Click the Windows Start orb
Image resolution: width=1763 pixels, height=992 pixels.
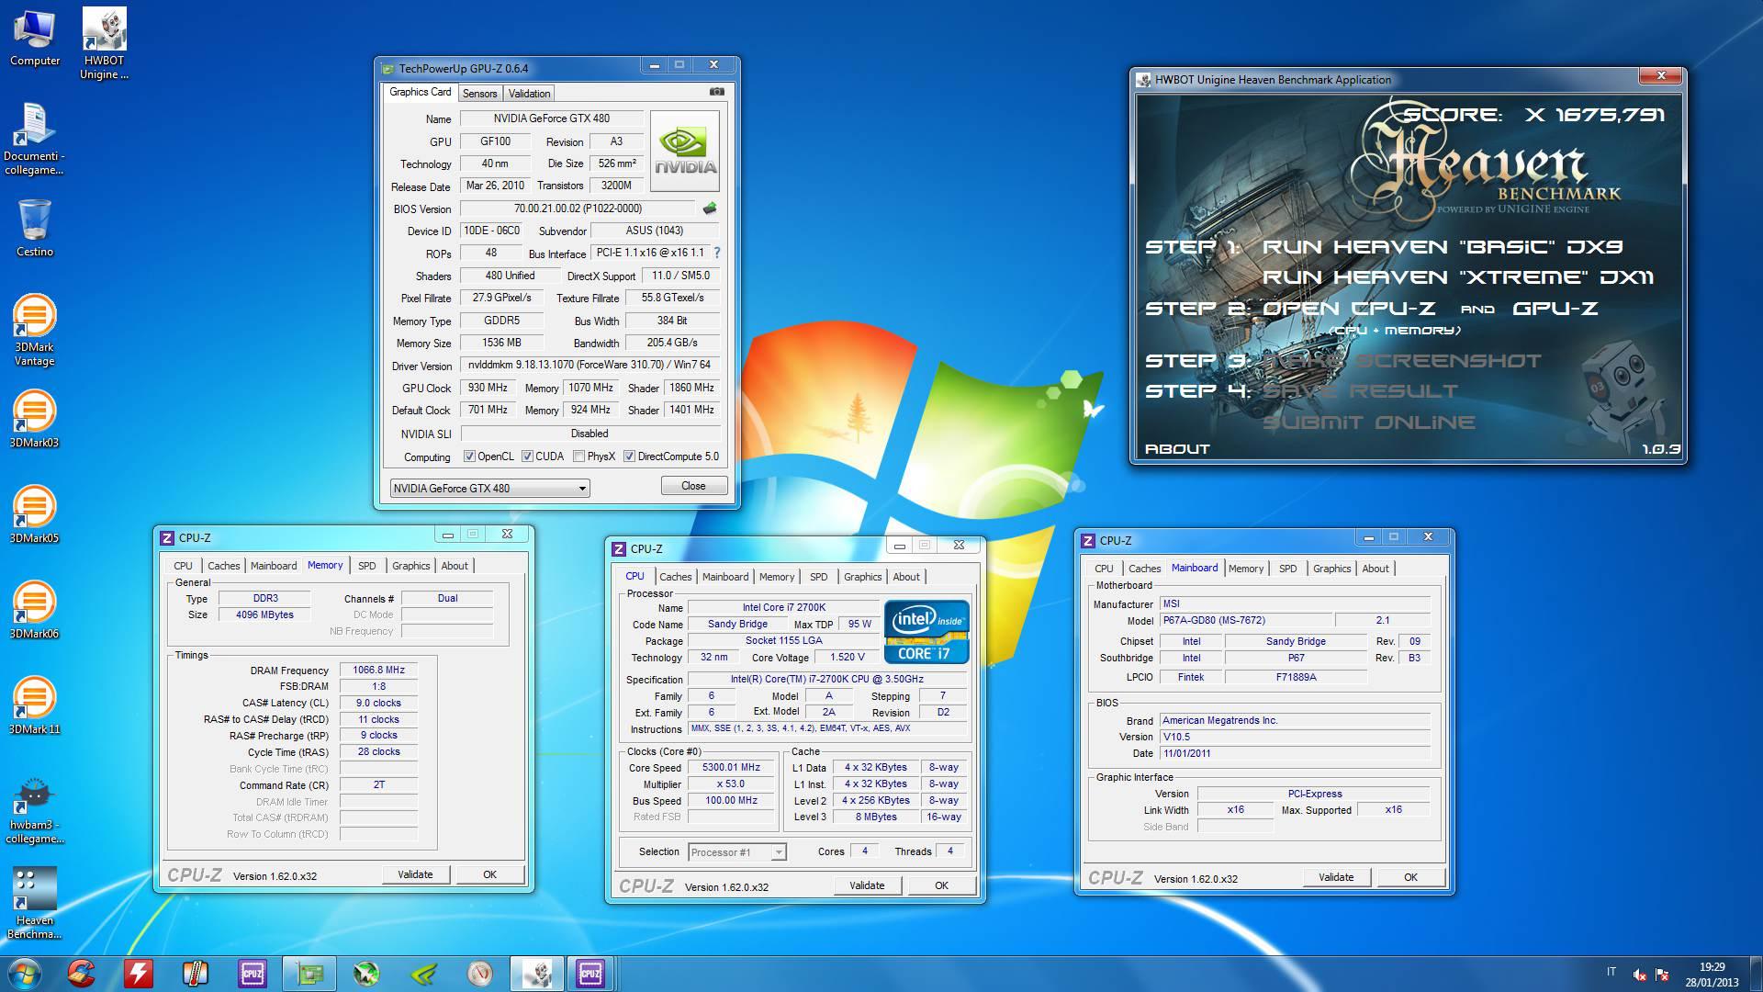click(x=25, y=974)
